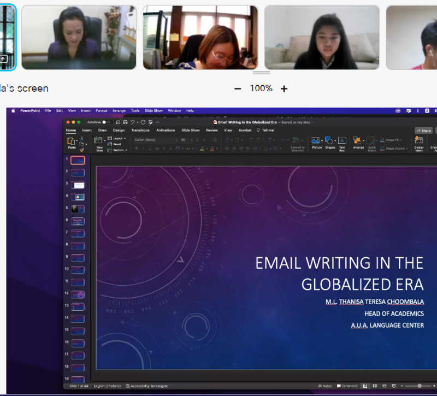This screenshot has width=437, height=396.
Task: Toggle Strikethrough formatting
Action: click(157, 149)
